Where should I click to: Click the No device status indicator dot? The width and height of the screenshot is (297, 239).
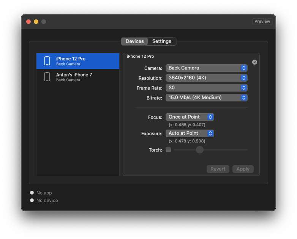click(x=32, y=200)
